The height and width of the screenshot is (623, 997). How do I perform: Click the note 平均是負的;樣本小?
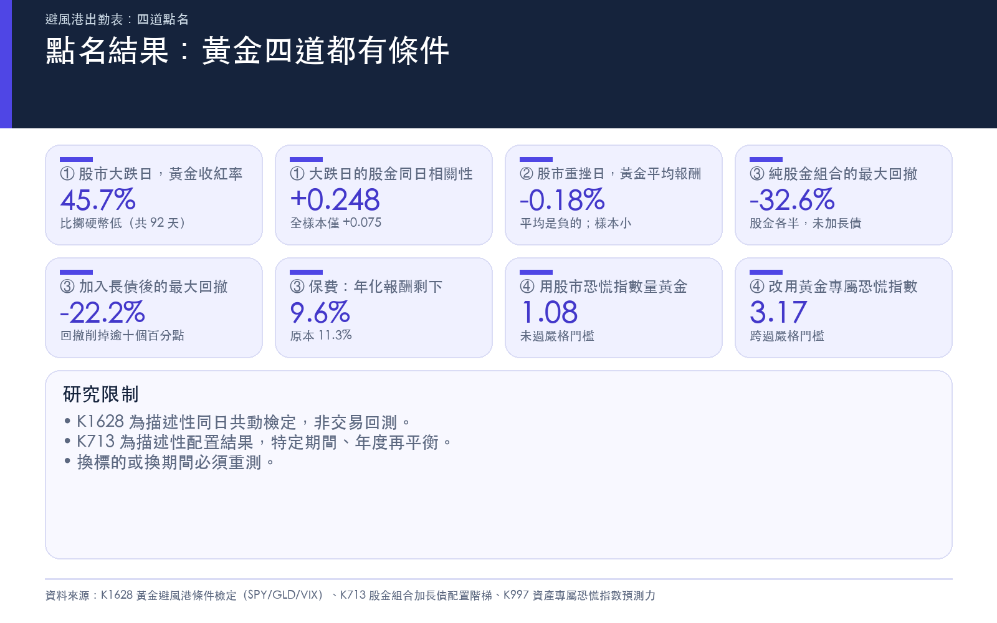pyautogui.click(x=576, y=223)
